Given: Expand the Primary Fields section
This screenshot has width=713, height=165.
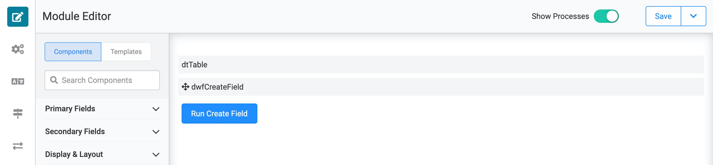Looking at the screenshot, I should [102, 109].
